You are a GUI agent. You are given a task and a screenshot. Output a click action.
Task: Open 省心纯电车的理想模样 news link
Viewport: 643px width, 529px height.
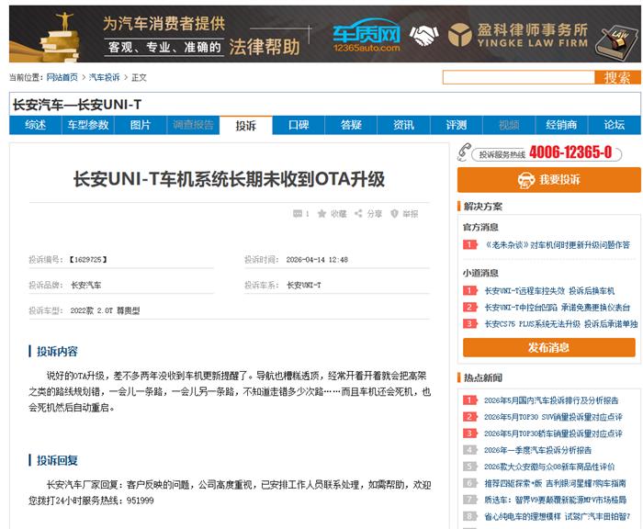click(558, 517)
